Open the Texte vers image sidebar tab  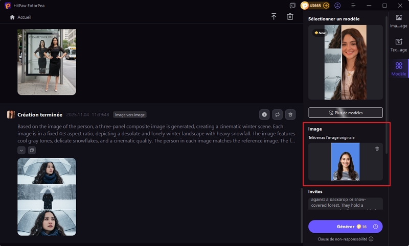399,44
